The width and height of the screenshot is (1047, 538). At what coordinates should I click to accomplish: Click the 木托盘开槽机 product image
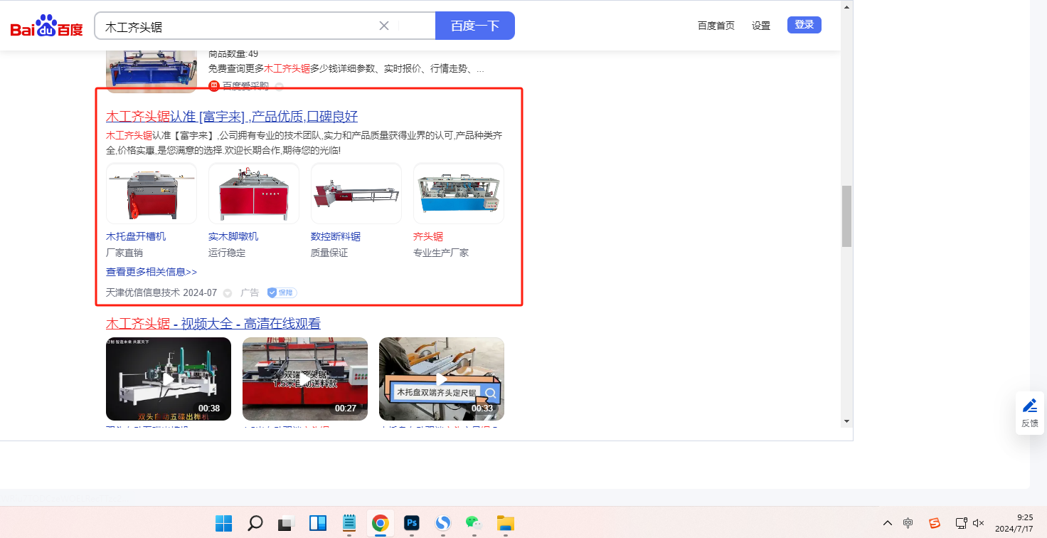[152, 194]
